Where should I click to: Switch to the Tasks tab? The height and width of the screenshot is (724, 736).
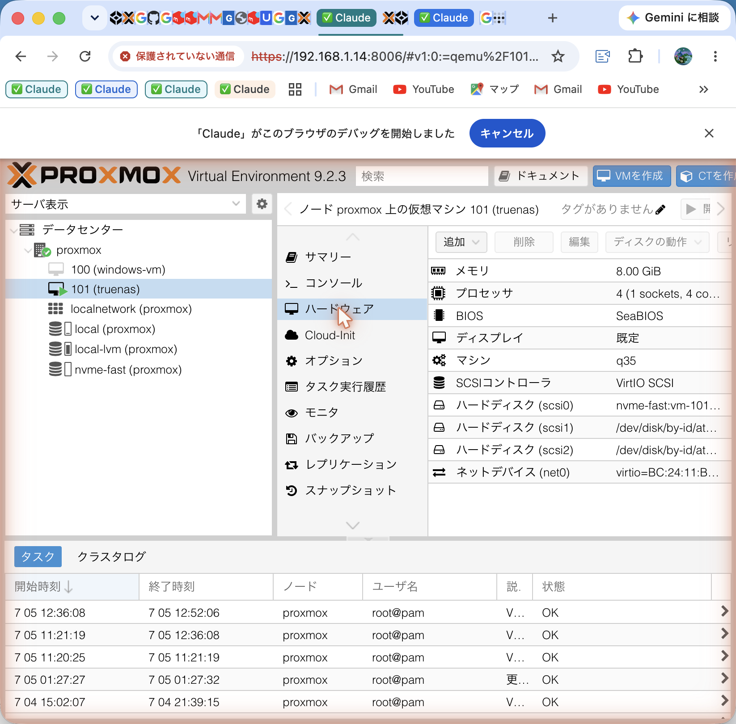[x=38, y=556]
